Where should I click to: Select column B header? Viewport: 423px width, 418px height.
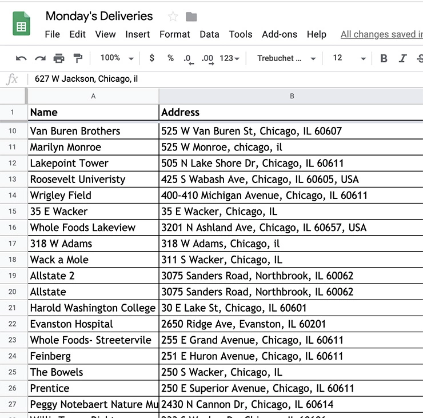pos(291,96)
